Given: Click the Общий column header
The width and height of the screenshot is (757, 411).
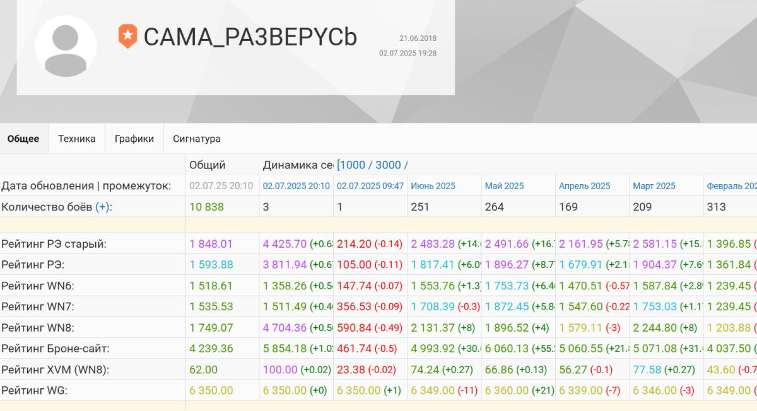Looking at the screenshot, I should (x=208, y=165).
